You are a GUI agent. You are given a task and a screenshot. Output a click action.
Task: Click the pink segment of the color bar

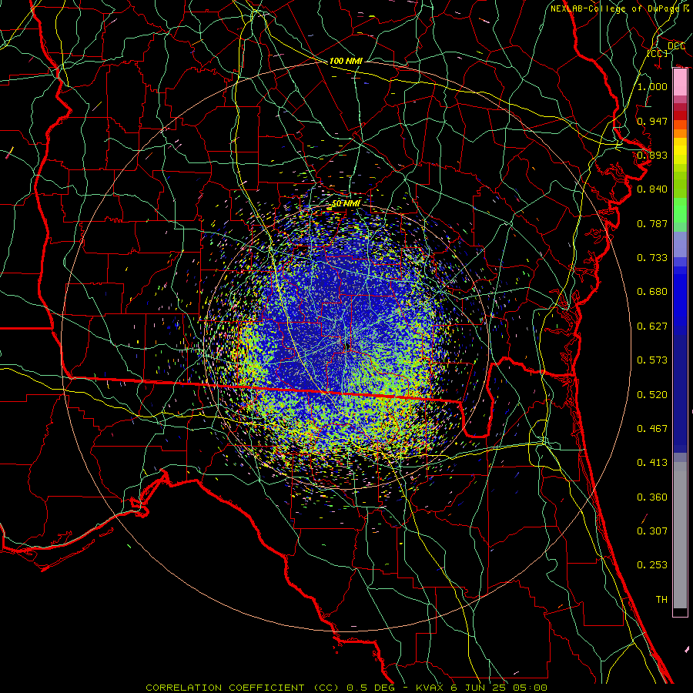click(x=680, y=82)
